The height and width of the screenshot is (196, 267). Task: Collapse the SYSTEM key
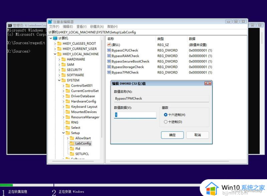coord(59,80)
